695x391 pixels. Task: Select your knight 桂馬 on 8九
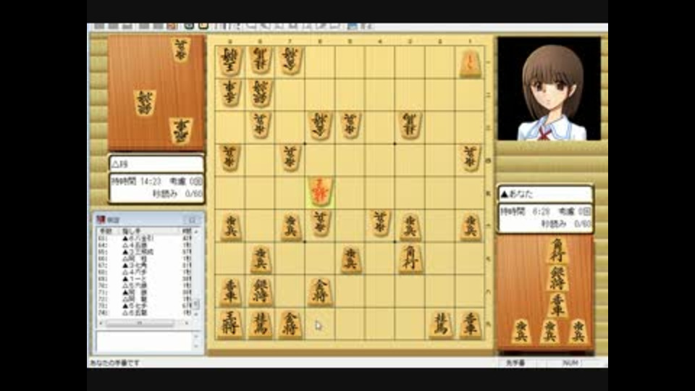coord(260,324)
